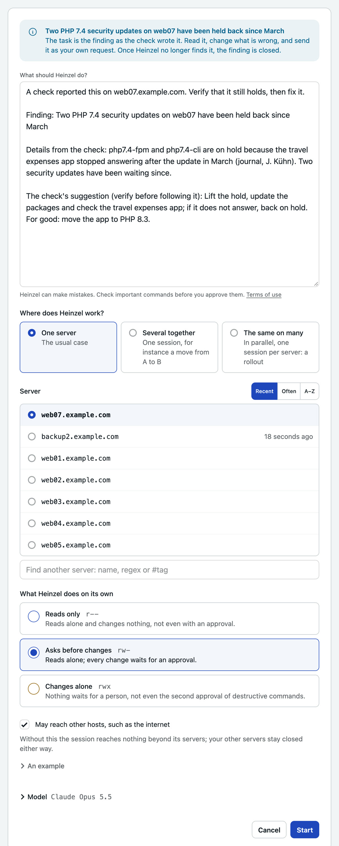Toggle May reach other hosts checkbox
Image resolution: width=339 pixels, height=846 pixels.
click(x=25, y=725)
